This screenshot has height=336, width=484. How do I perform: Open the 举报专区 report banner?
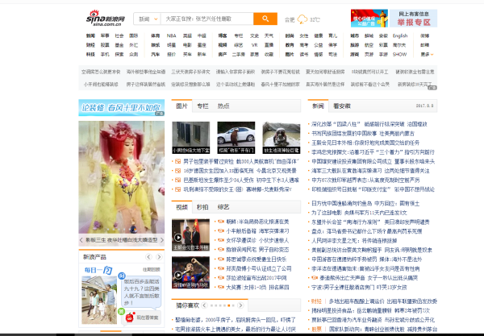[414, 19]
